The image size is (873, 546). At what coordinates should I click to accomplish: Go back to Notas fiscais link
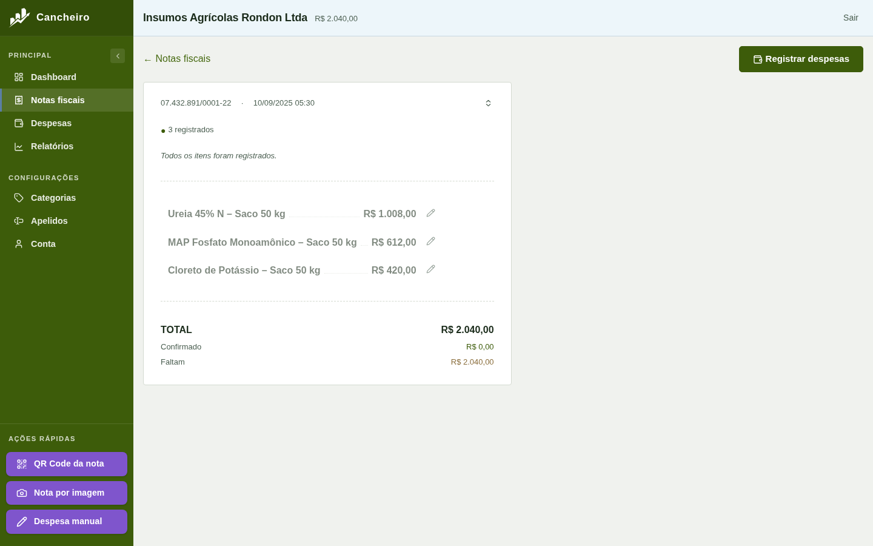[x=177, y=59]
